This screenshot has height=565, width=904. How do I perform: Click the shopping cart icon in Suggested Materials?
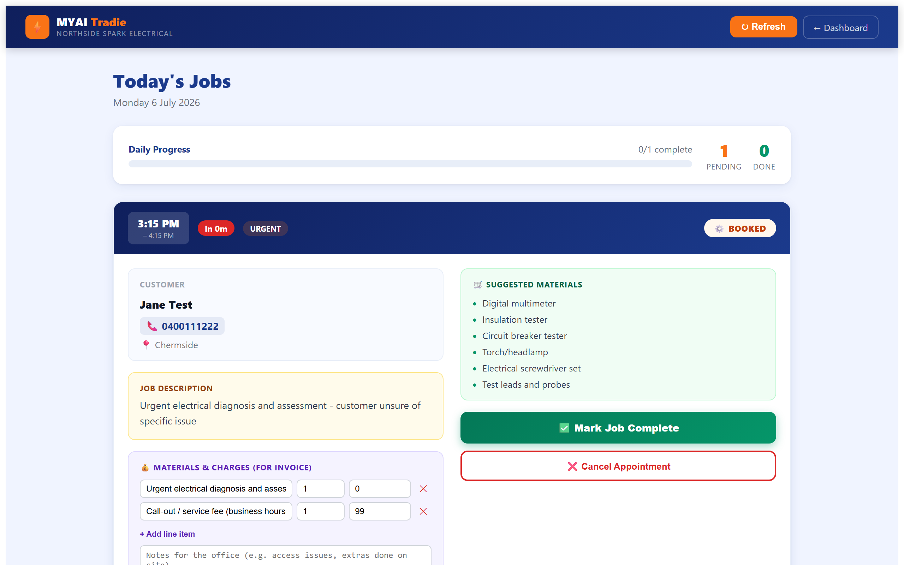[x=477, y=285]
